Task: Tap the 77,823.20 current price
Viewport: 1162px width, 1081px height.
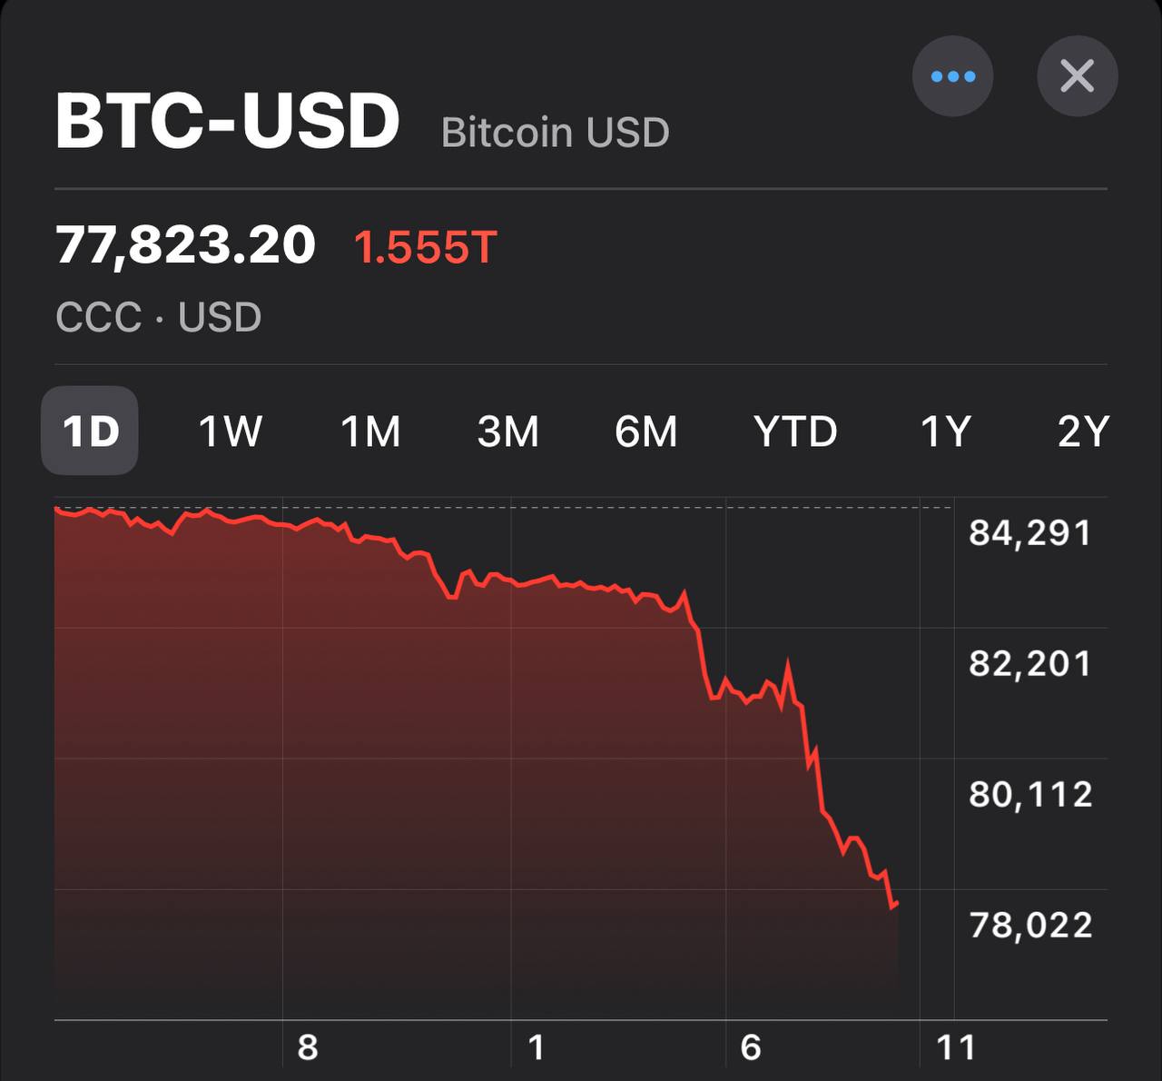Action: click(x=185, y=245)
